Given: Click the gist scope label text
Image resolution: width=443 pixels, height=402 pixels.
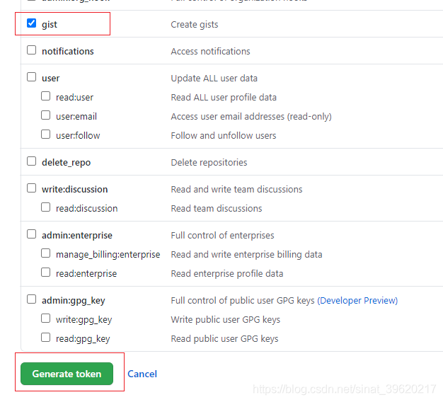Looking at the screenshot, I should point(50,24).
